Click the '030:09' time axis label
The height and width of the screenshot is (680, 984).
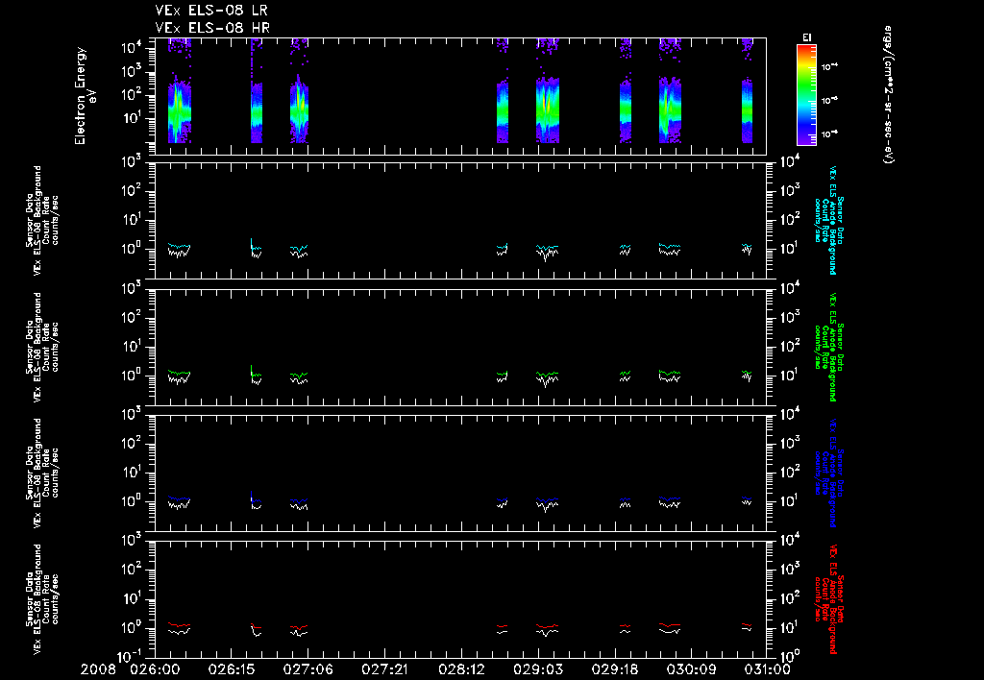click(691, 670)
